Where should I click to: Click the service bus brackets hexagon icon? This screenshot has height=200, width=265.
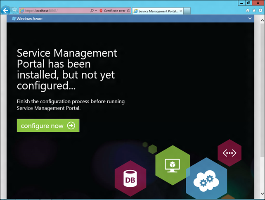[x=230, y=153]
